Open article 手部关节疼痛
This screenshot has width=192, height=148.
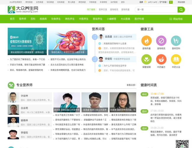[27, 65]
